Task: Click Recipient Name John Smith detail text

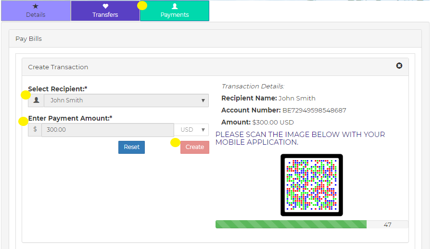Action: click(268, 98)
